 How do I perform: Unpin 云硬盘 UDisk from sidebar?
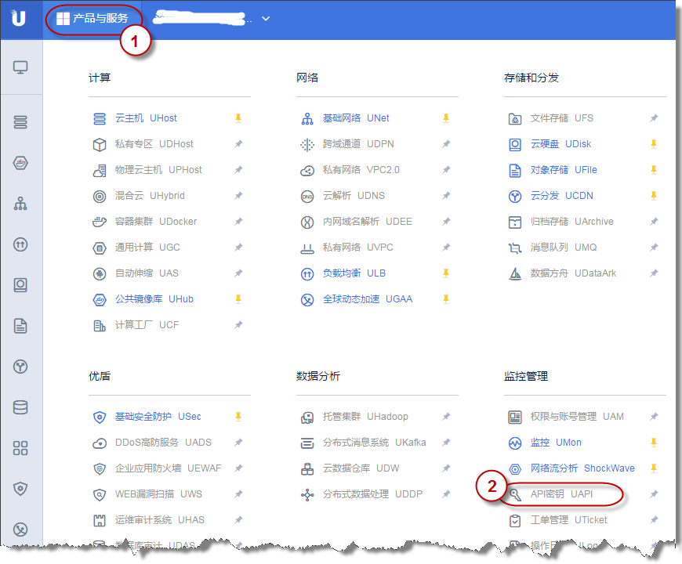coord(654,144)
